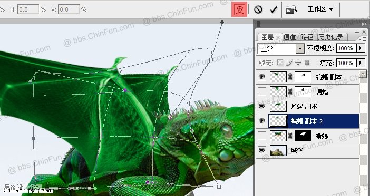Image resolution: width=370 pixels, height=196 pixels.
Task: Switch to the 通道 tab
Action: [290, 37]
